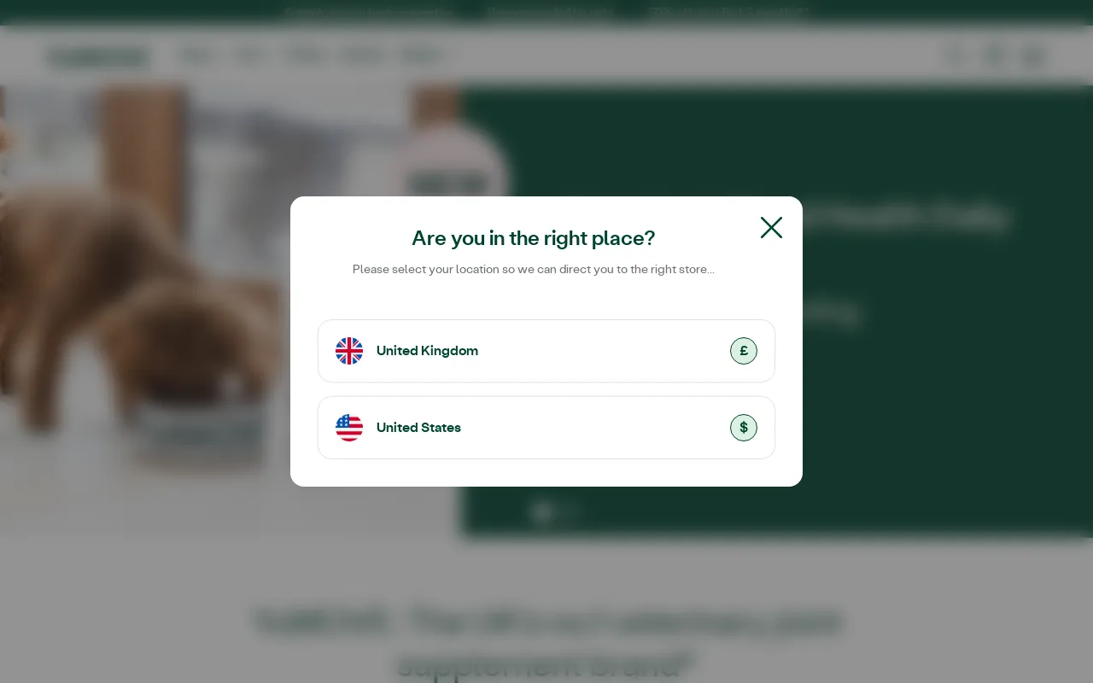Click the leftmost of three blurred header icons
Screen dimensions: 1093x683
pyautogui.click(x=955, y=56)
